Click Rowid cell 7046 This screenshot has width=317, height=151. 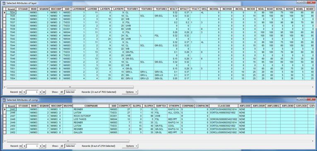point(11,52)
